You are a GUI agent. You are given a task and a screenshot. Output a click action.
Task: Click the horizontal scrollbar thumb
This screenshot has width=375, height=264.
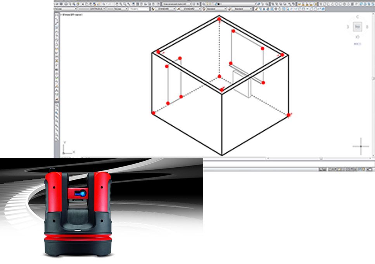tap(321, 158)
